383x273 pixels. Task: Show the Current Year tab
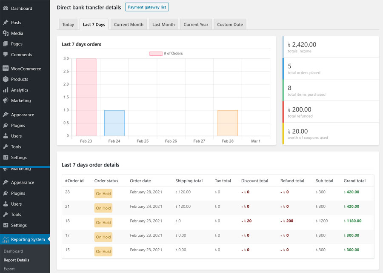196,24
